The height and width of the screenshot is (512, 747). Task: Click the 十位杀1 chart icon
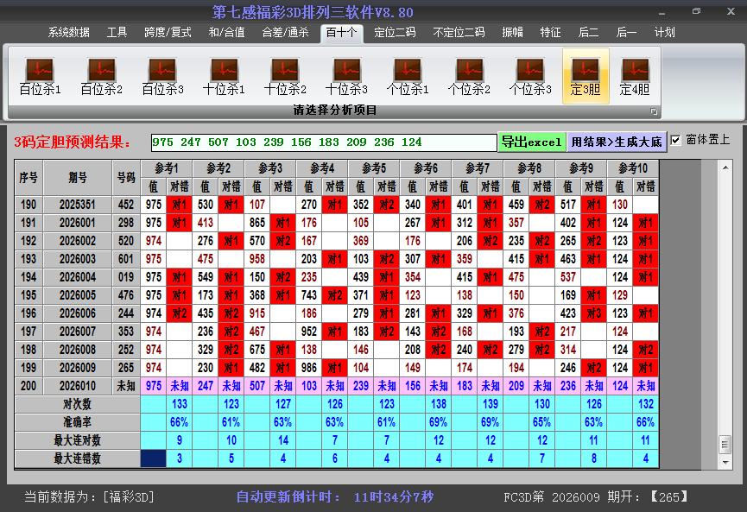224,76
